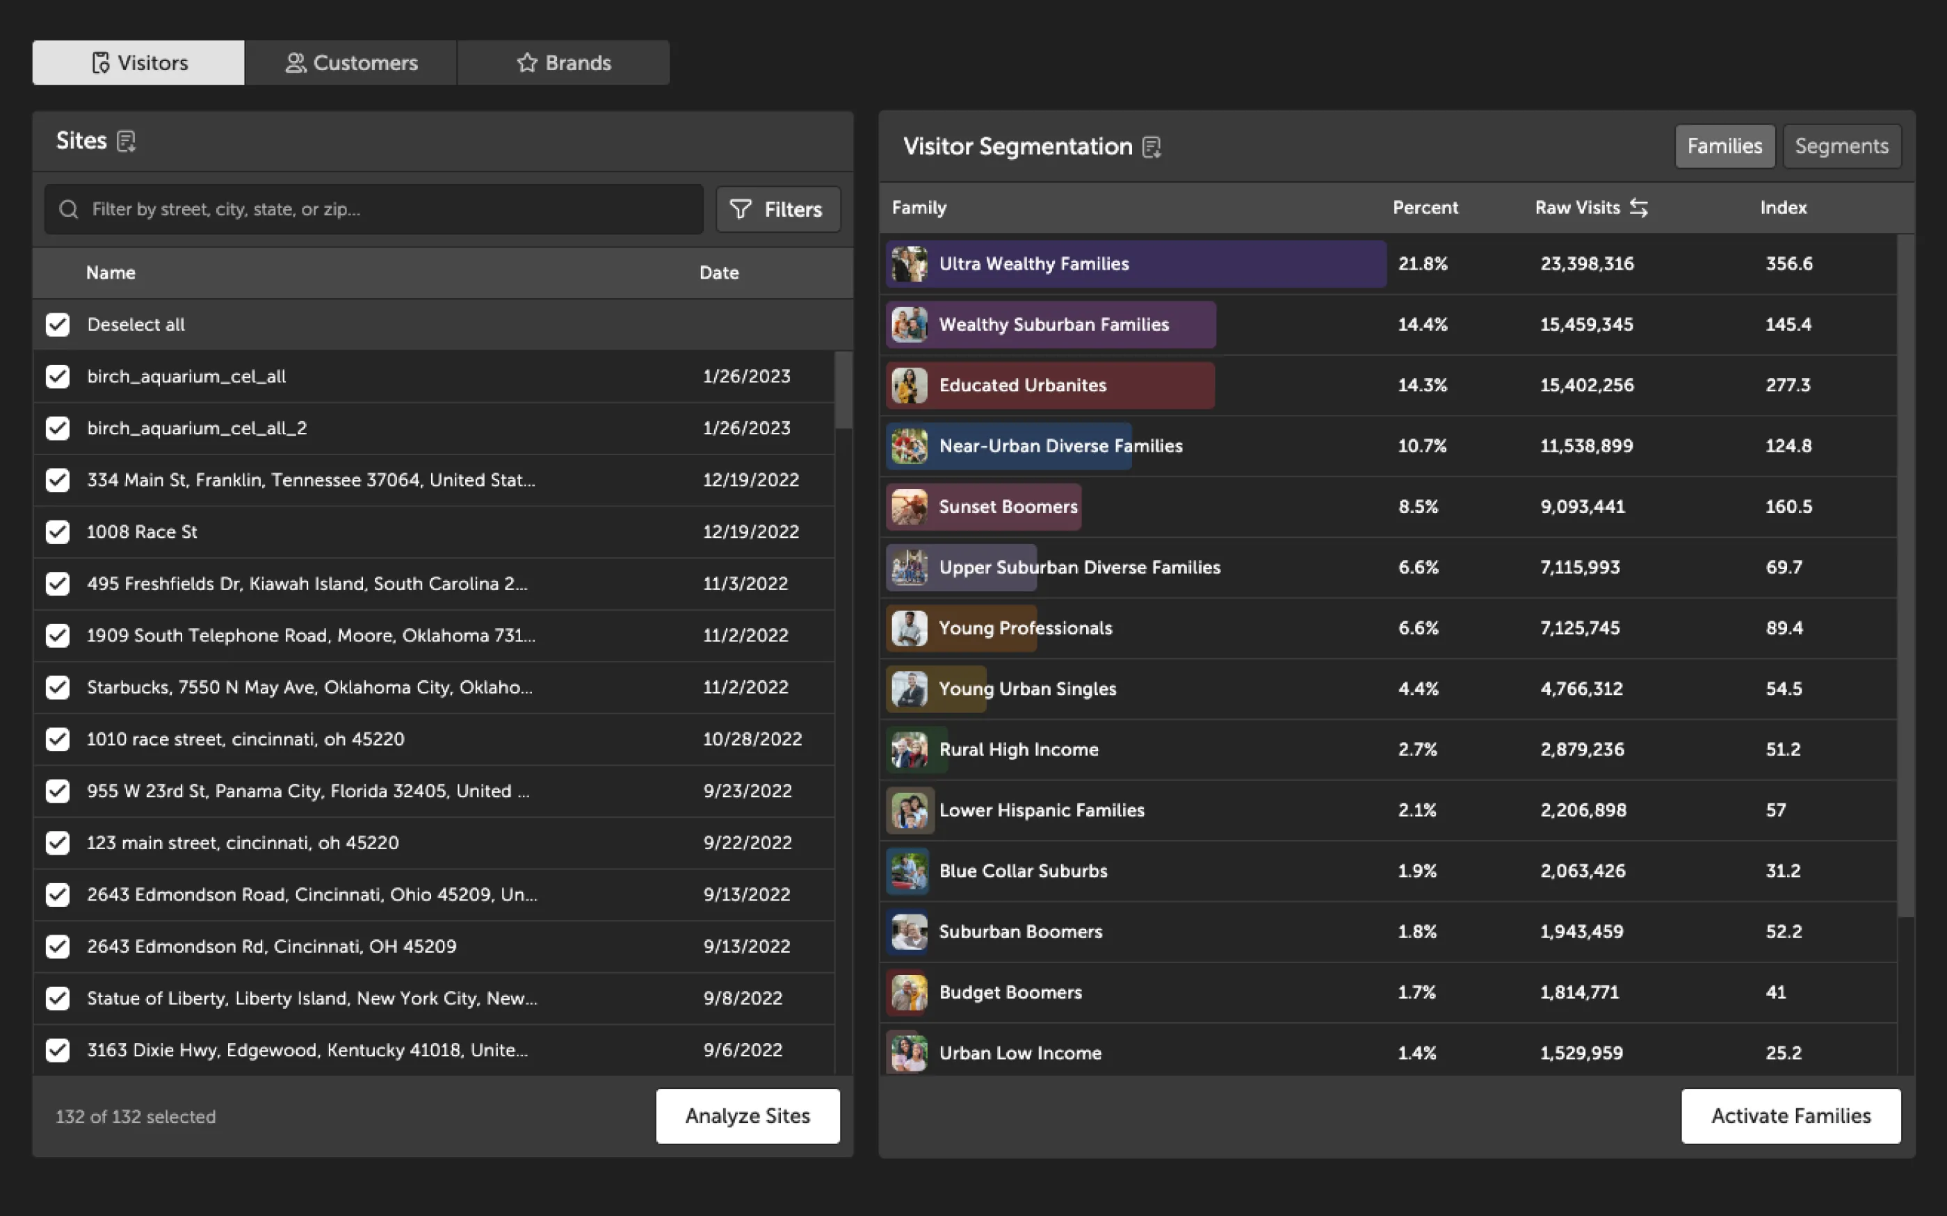Click the 132 of 132 selected text

[136, 1116]
